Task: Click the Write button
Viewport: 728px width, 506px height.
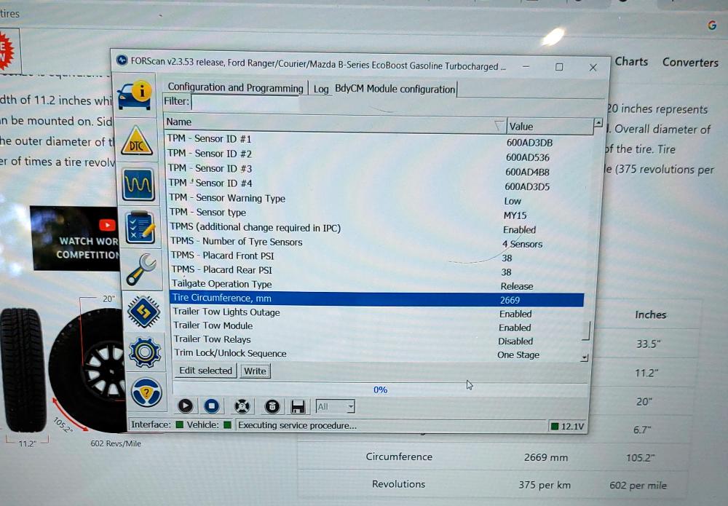Action: [x=255, y=371]
